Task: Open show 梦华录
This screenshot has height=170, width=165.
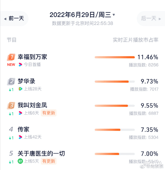Action: point(26,81)
